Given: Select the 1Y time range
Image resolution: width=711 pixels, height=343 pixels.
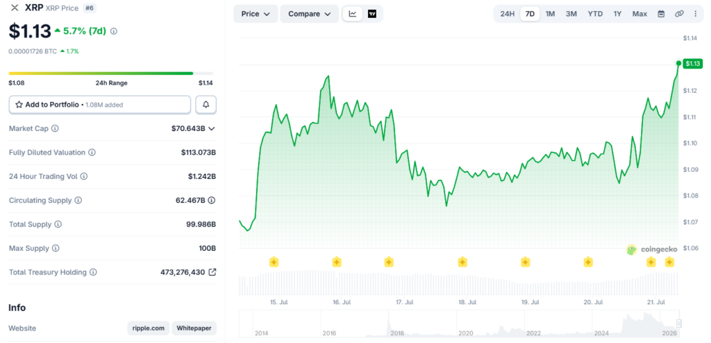Looking at the screenshot, I should pyautogui.click(x=617, y=14).
